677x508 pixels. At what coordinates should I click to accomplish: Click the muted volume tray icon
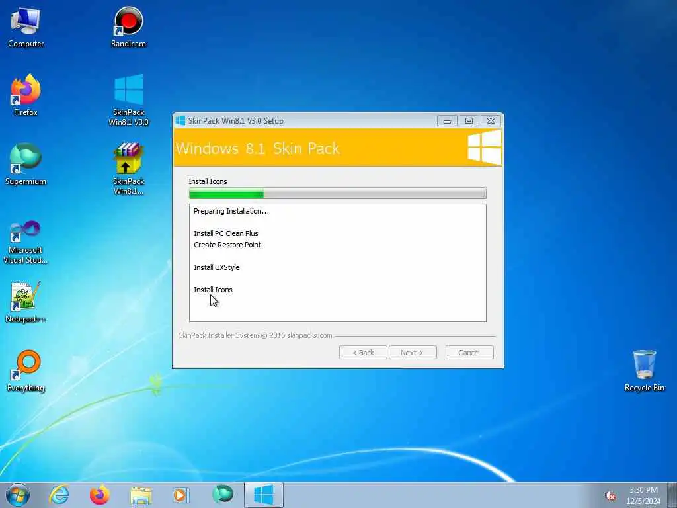click(x=610, y=496)
